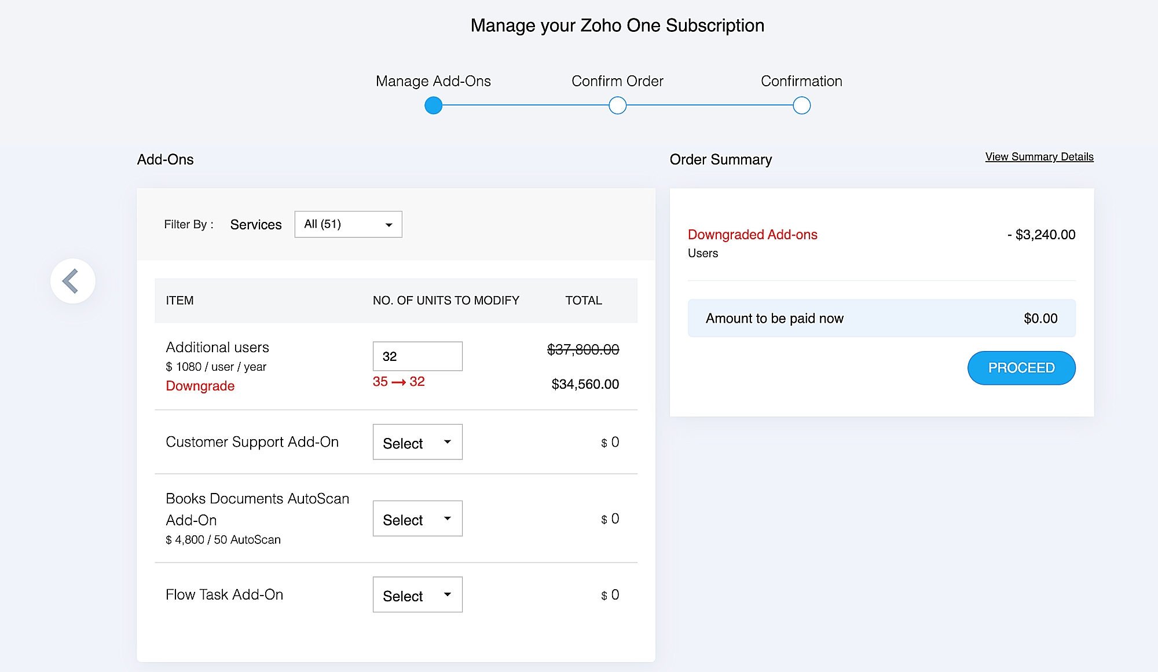
Task: Click the 35 → 32 change indicator
Action: tap(399, 382)
